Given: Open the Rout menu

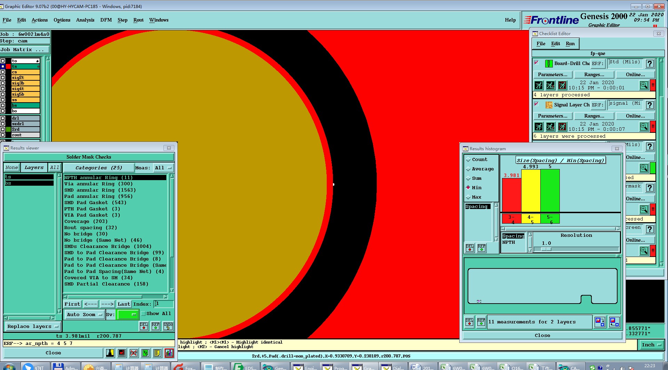Looking at the screenshot, I should coord(138,20).
